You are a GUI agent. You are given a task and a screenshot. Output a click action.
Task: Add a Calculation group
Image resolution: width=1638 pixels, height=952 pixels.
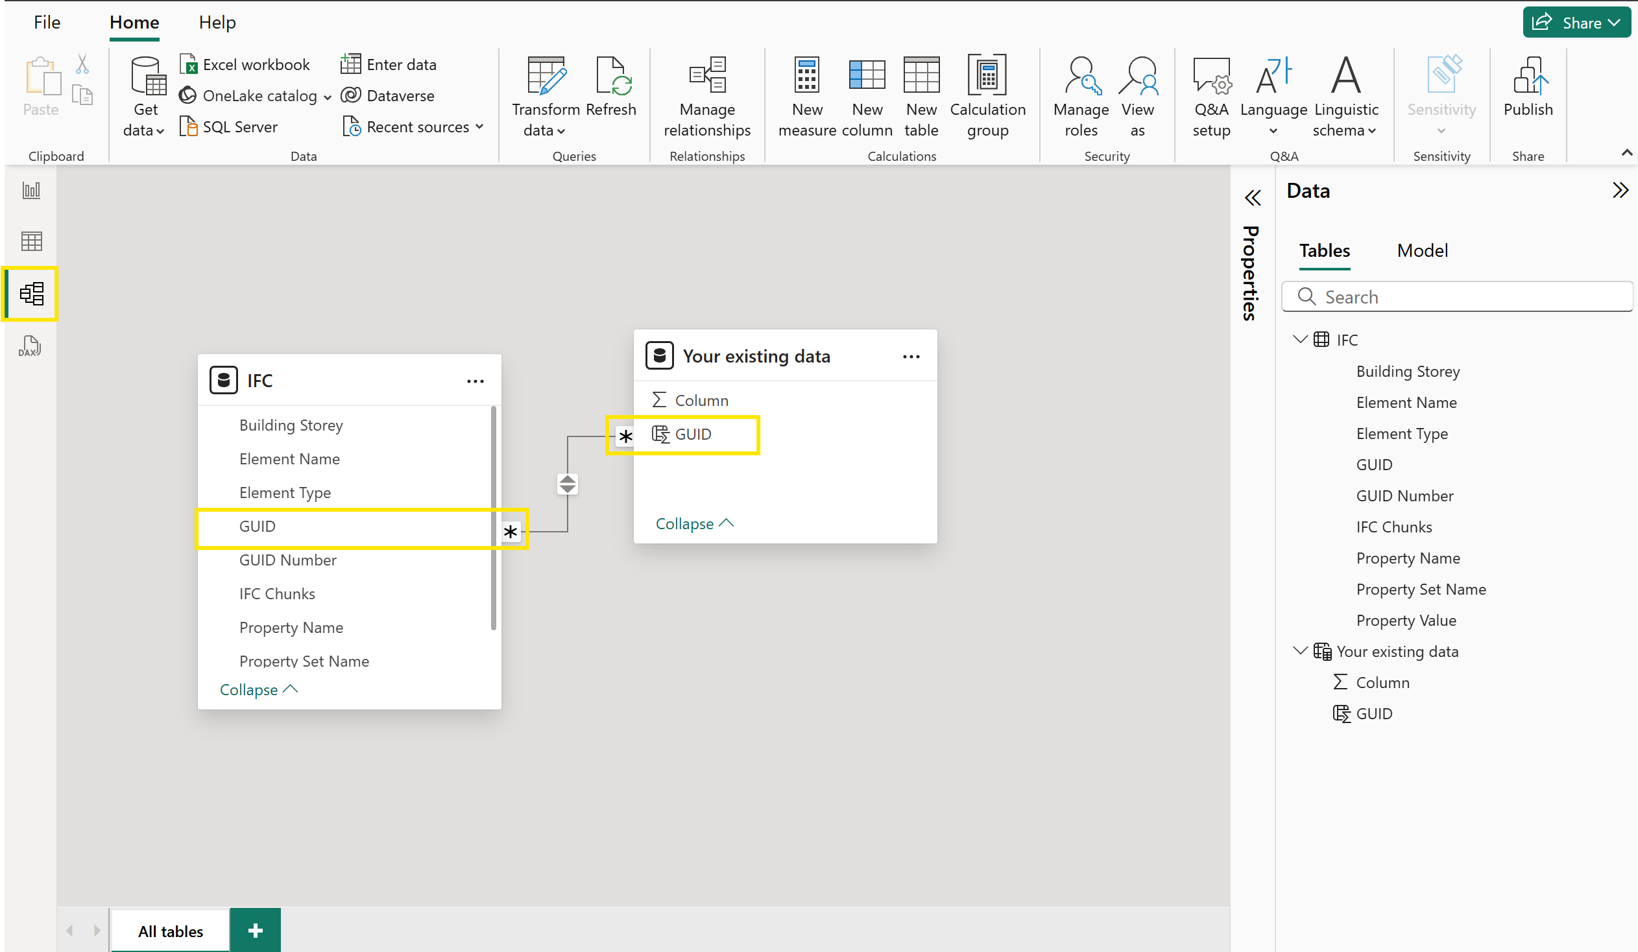[x=987, y=96]
